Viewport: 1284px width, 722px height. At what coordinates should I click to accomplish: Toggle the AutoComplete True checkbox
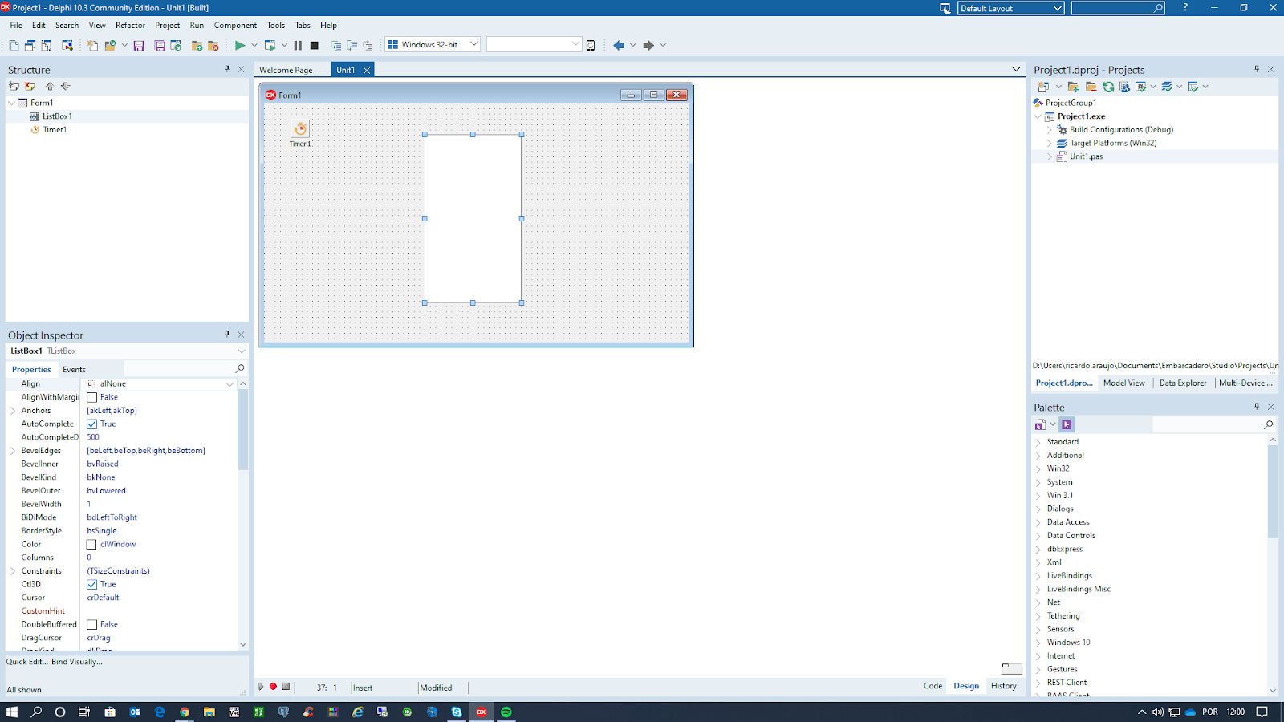coord(91,424)
